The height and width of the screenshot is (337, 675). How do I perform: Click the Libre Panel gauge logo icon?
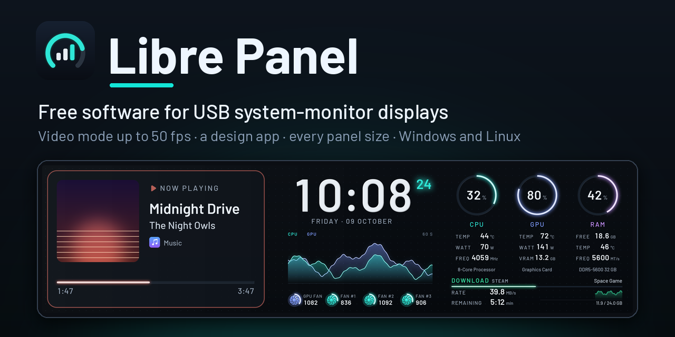click(65, 51)
